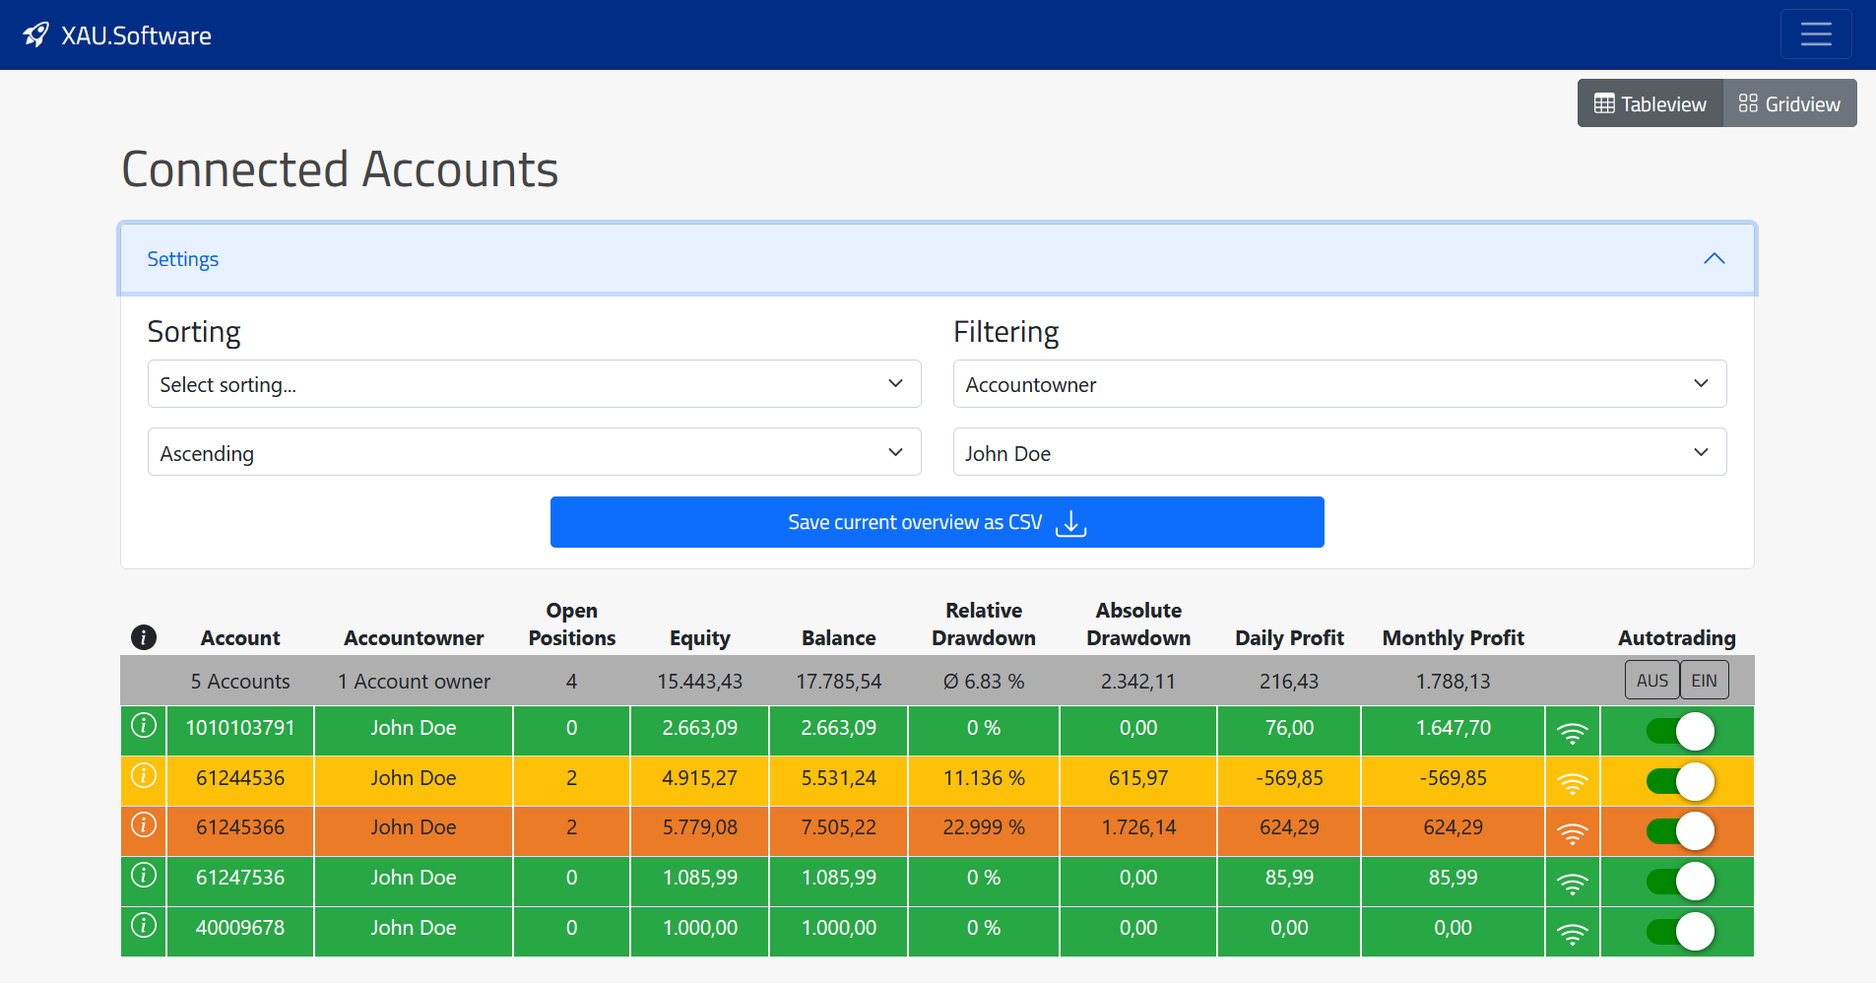1876x986 pixels.
Task: Turn all autotrading off with AUS button
Action: point(1651,680)
